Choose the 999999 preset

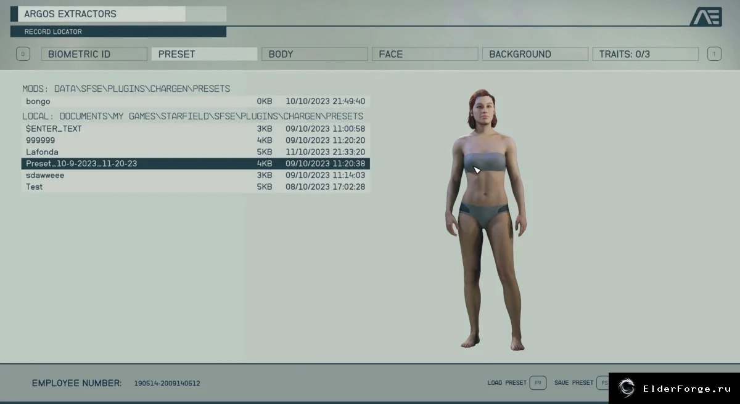[195, 140]
